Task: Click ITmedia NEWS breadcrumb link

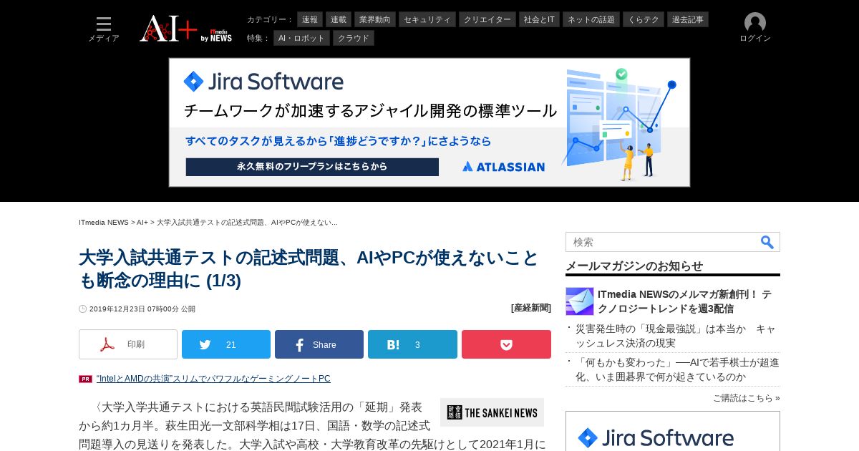Action: coord(104,223)
